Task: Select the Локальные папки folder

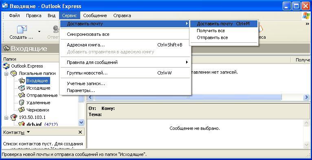Action: coord(37,73)
